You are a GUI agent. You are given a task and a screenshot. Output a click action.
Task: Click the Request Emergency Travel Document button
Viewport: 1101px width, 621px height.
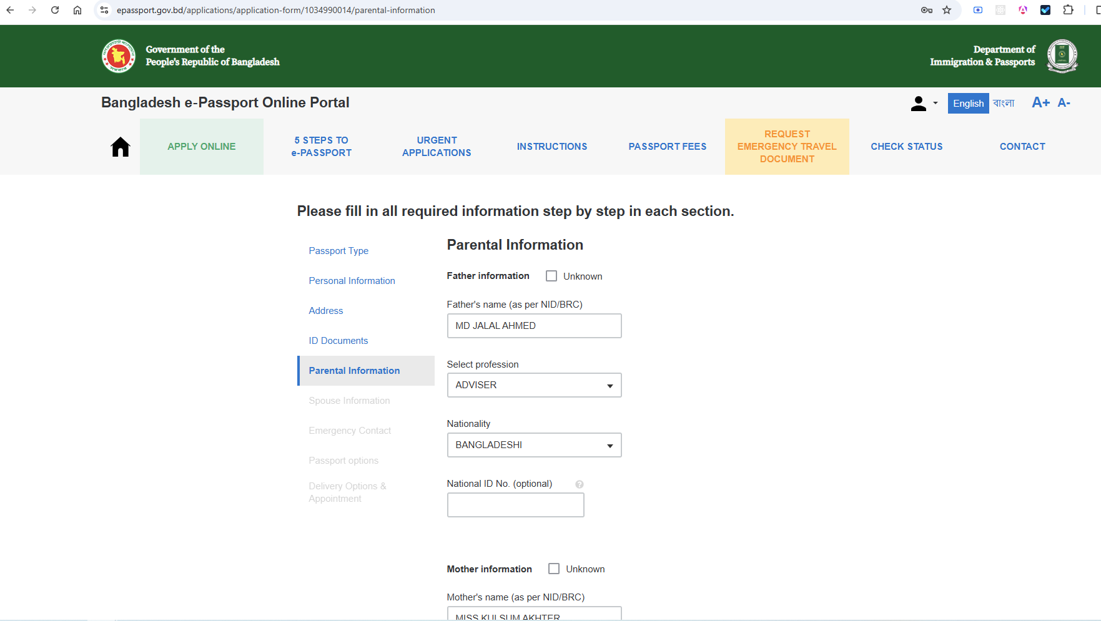tap(787, 147)
